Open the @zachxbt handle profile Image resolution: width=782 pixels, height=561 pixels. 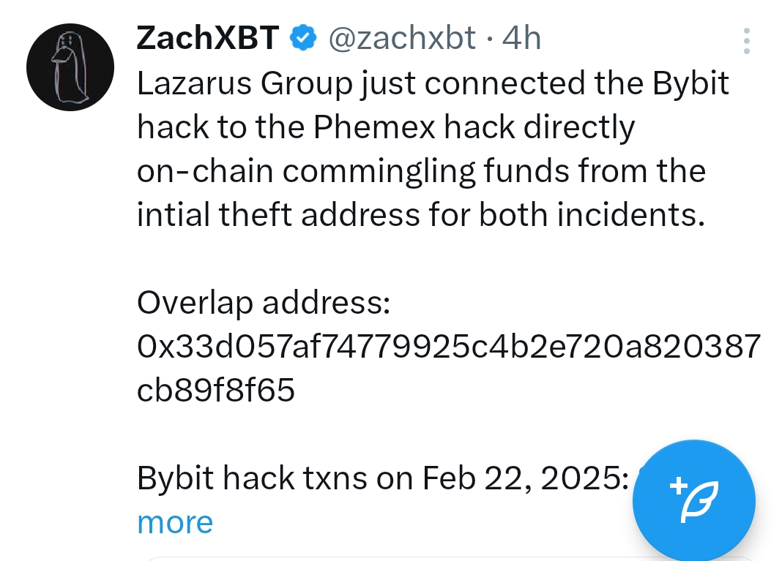click(402, 38)
